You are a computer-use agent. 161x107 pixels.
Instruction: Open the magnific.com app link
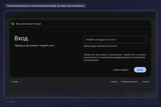tap(47, 45)
